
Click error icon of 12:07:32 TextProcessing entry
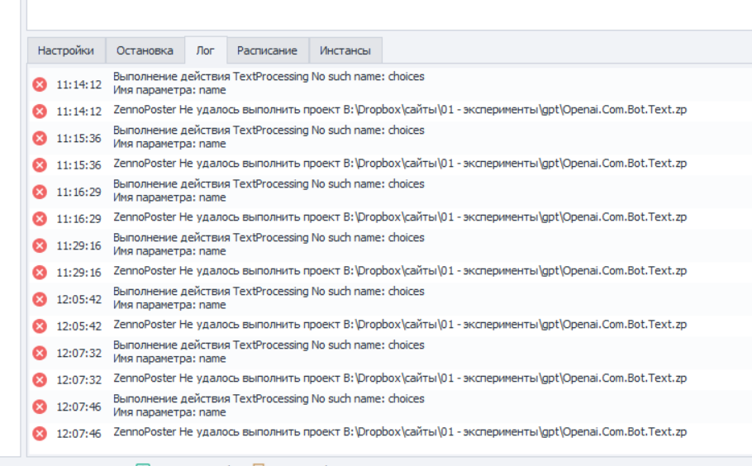point(40,353)
